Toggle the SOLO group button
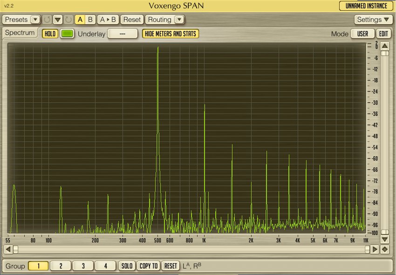The width and height of the screenshot is (396, 275). point(127,266)
